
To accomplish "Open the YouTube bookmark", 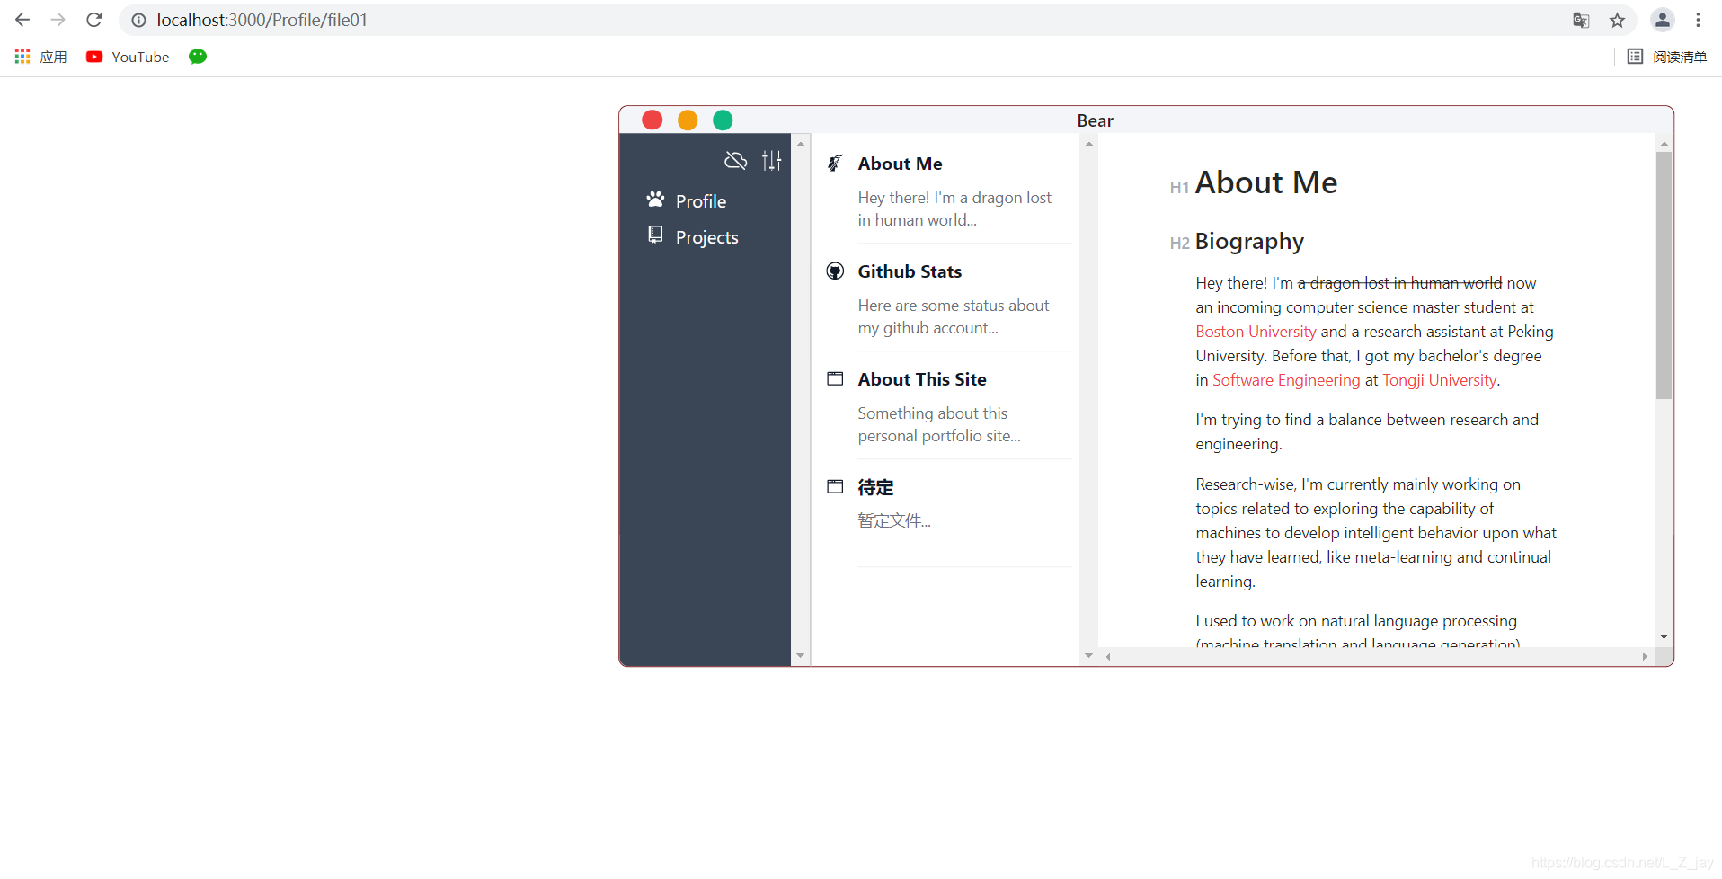I will (x=128, y=57).
